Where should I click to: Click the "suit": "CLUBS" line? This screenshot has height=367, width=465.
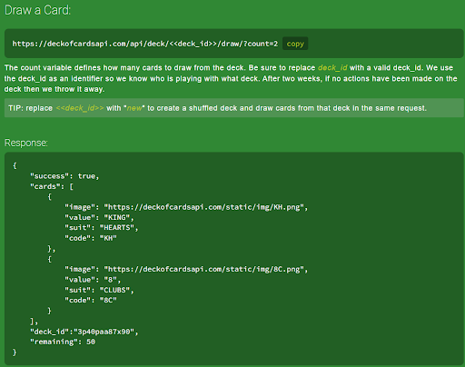pyautogui.click(x=99, y=290)
